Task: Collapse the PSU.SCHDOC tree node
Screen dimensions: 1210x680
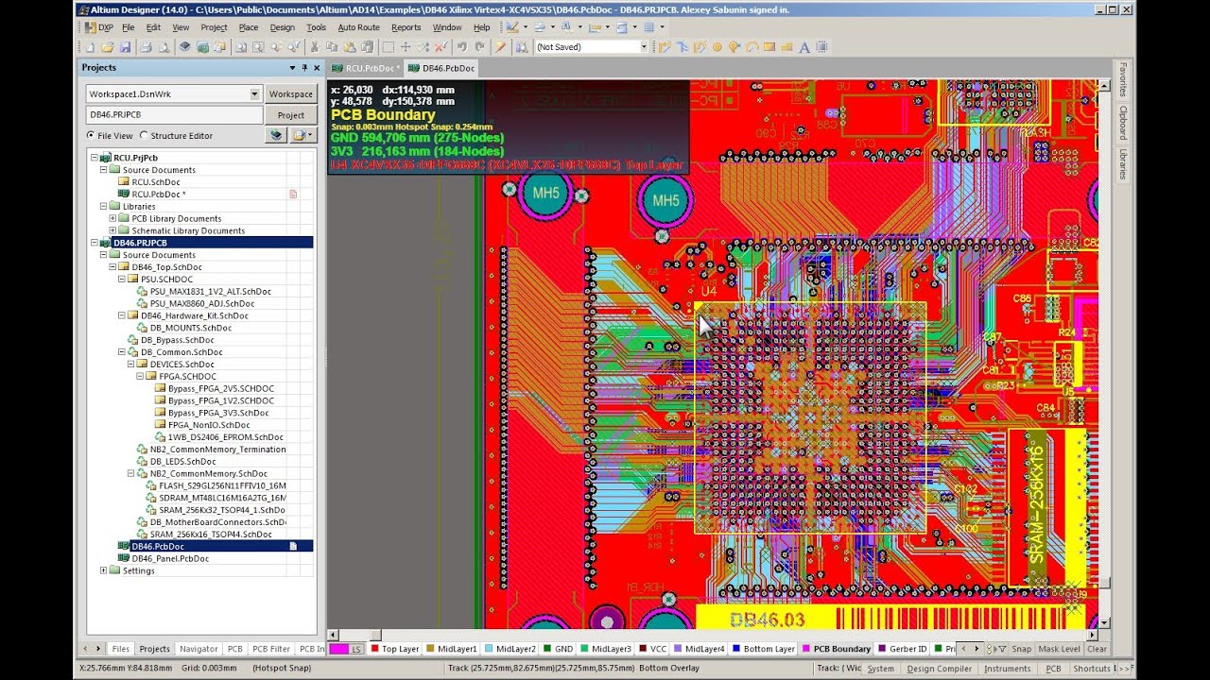Action: 122,280
